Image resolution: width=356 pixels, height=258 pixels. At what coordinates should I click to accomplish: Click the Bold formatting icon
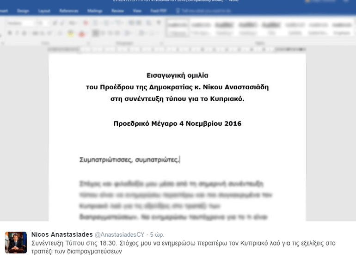click(x=9, y=33)
